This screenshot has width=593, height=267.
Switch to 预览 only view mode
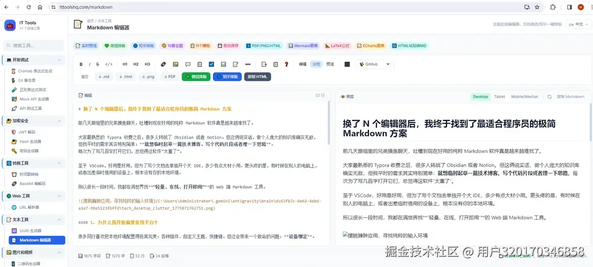click(x=330, y=64)
